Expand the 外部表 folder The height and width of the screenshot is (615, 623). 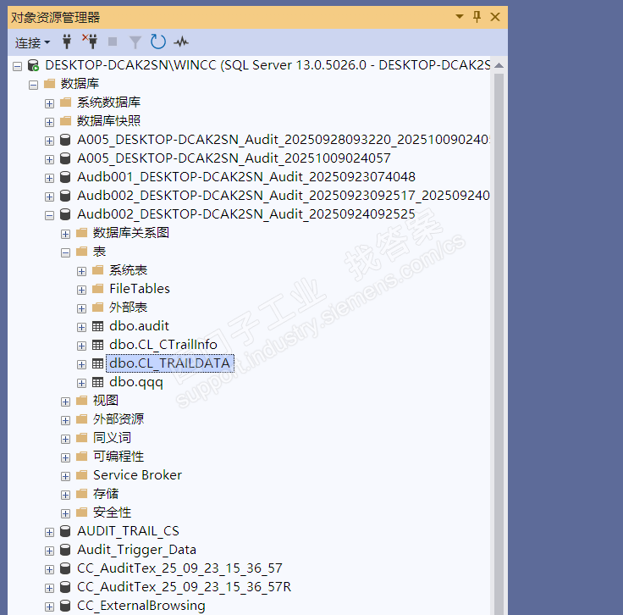click(x=81, y=309)
